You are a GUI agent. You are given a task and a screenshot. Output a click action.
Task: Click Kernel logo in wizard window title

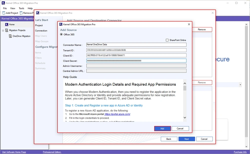[x=38, y=13]
